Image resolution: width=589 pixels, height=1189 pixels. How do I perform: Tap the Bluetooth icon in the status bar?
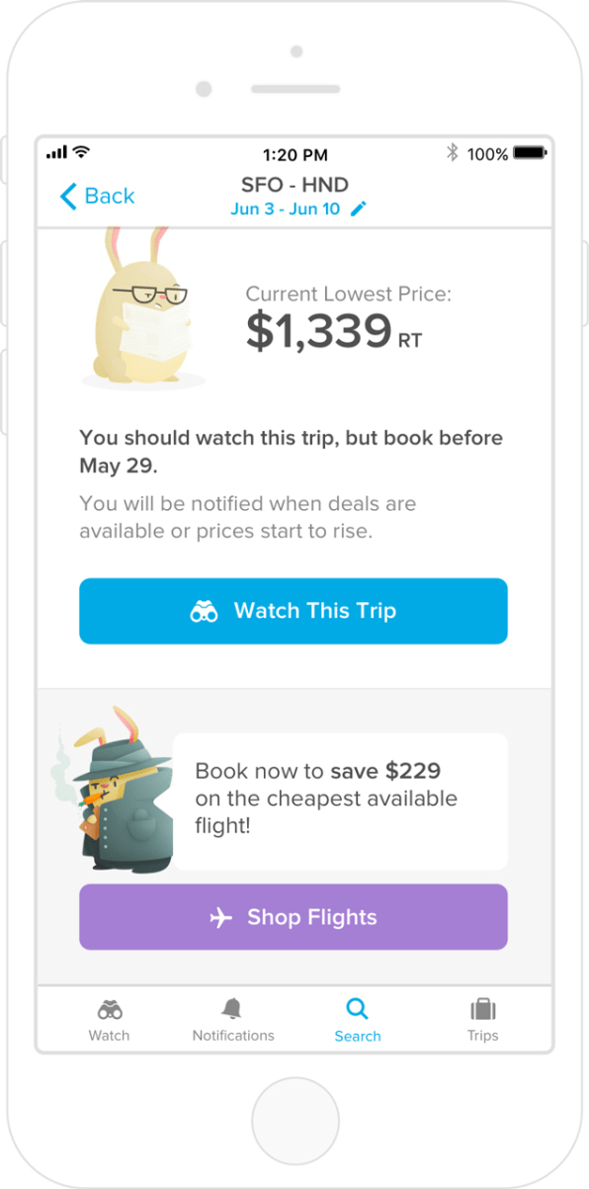(451, 154)
